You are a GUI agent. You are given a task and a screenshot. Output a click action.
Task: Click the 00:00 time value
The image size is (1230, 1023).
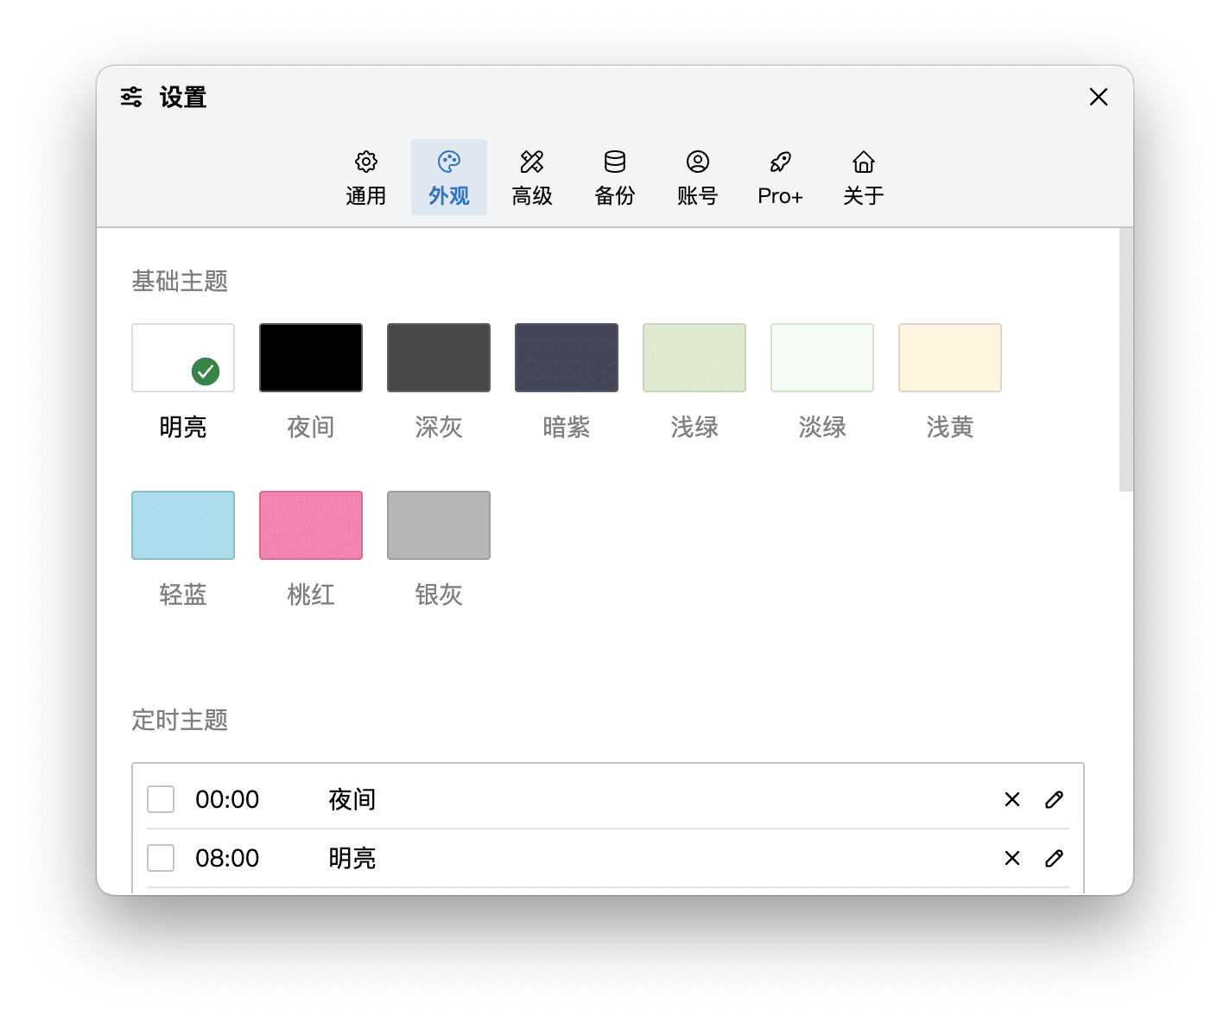point(227,799)
